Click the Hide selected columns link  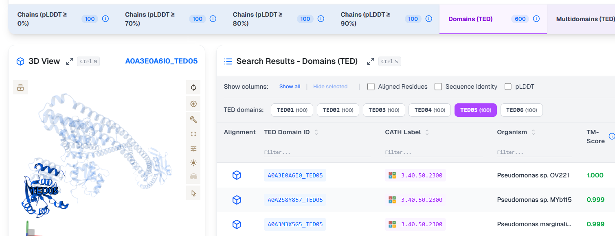[x=330, y=87]
